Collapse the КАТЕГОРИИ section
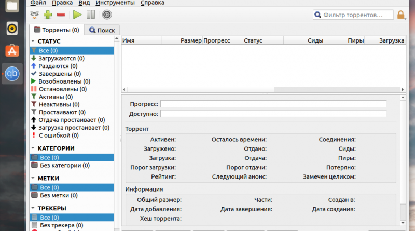 tap(33, 148)
